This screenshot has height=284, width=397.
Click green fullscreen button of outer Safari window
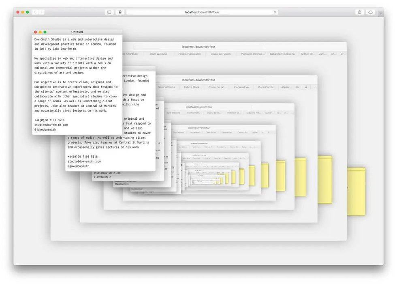(x=28, y=12)
